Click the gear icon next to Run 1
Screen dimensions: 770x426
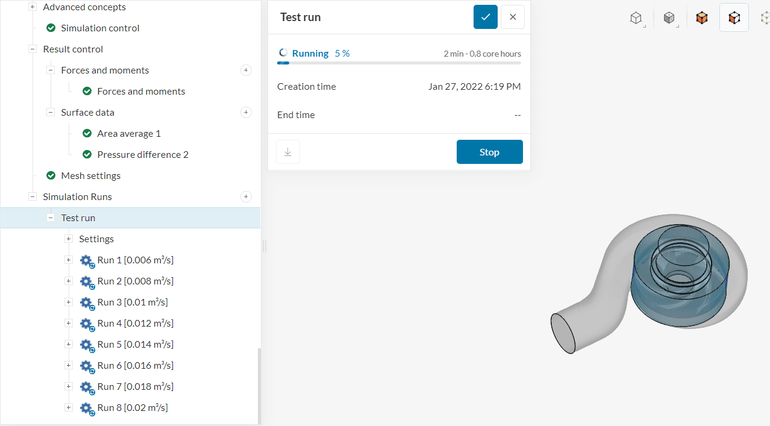[87, 261]
